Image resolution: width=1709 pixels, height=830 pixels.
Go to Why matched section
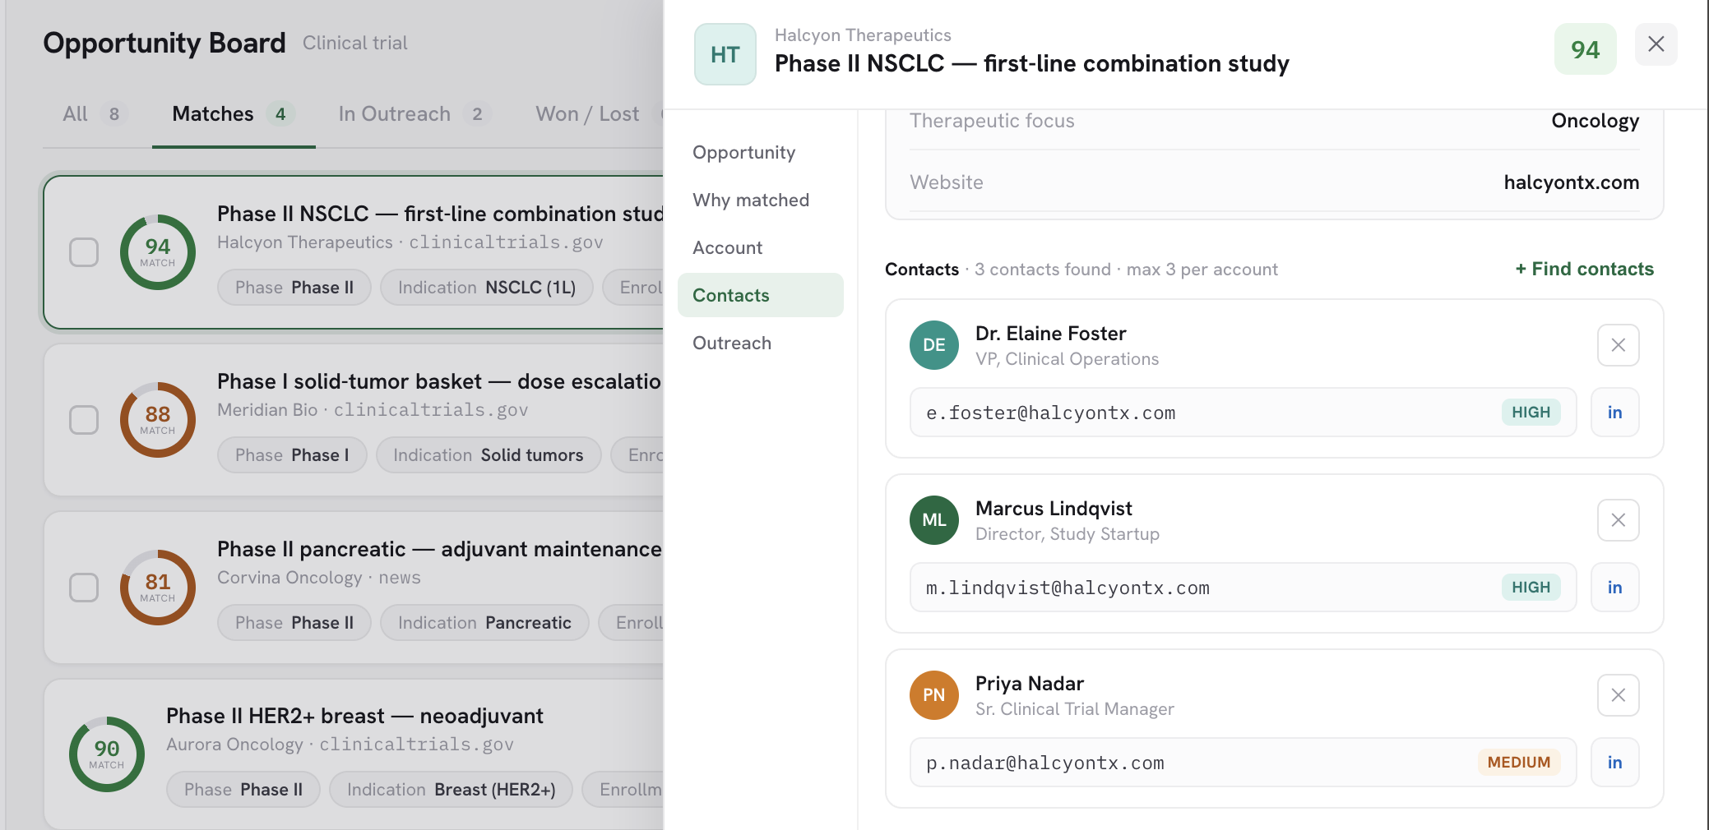[761, 200]
